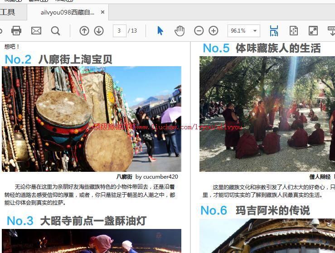Select the ailvyou098西藏 document tab
Screen dimensions: 335x253
[67, 12]
